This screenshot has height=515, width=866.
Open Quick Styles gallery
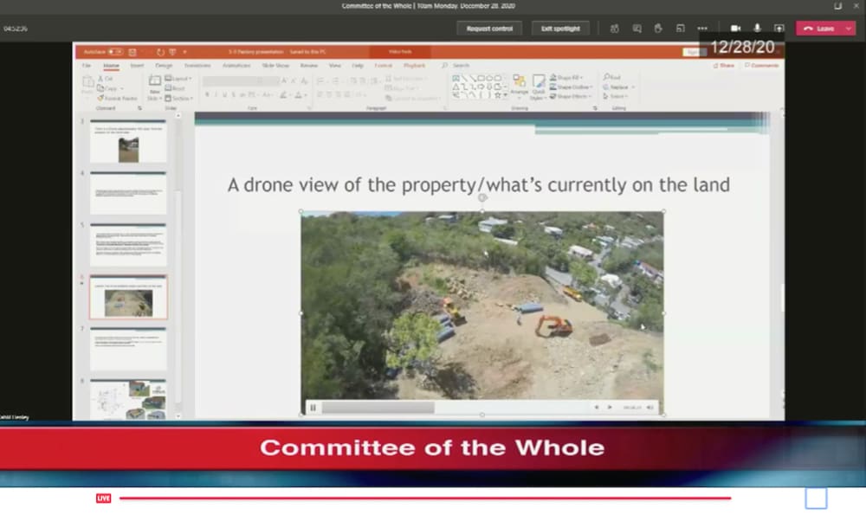click(x=538, y=87)
